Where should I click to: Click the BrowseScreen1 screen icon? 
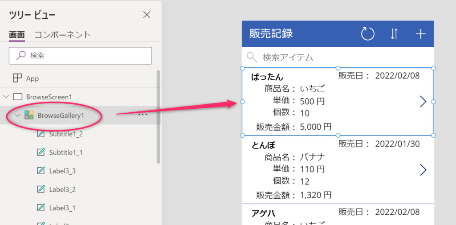click(x=17, y=97)
